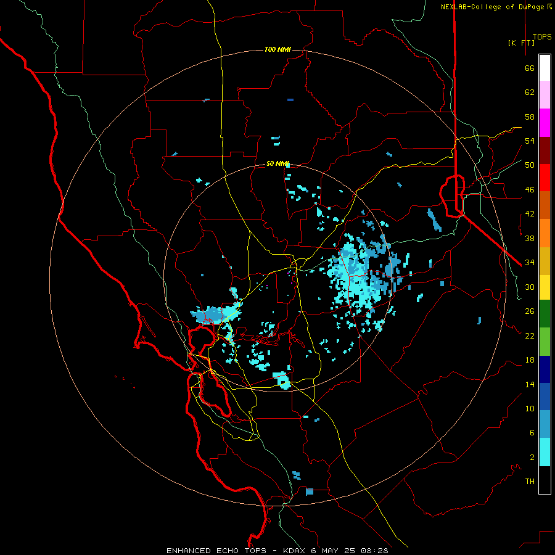
Task: Click the black TH legend swatch
Action: tap(545, 480)
